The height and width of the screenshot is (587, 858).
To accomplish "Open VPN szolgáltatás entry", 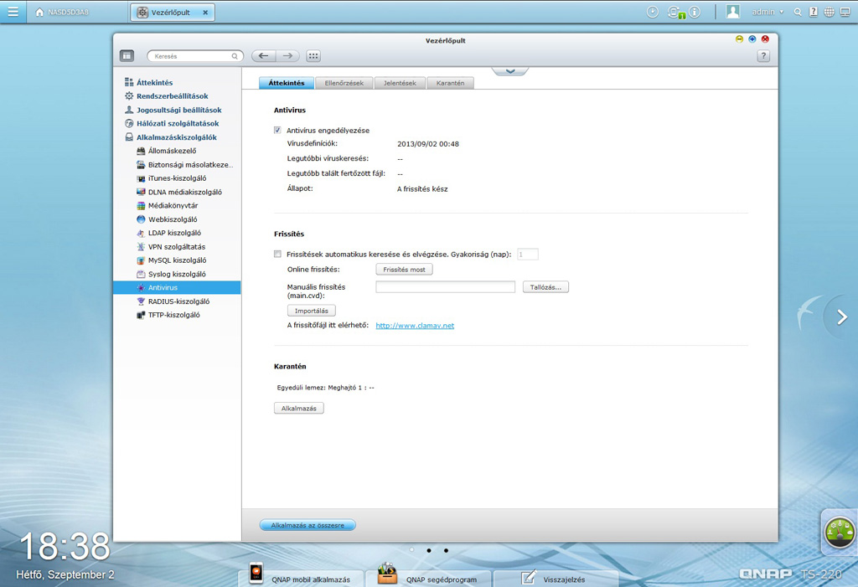I will (171, 247).
